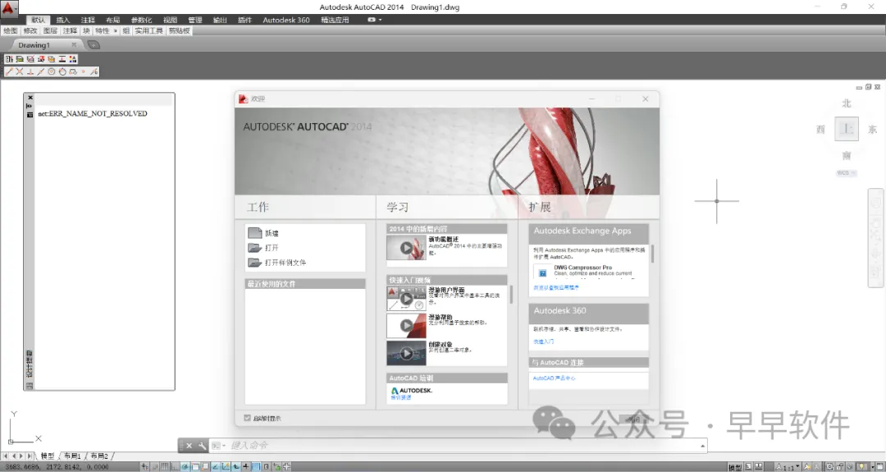Open the AutoCAD application menu (red A)
The width and height of the screenshot is (886, 472).
pos(8,8)
